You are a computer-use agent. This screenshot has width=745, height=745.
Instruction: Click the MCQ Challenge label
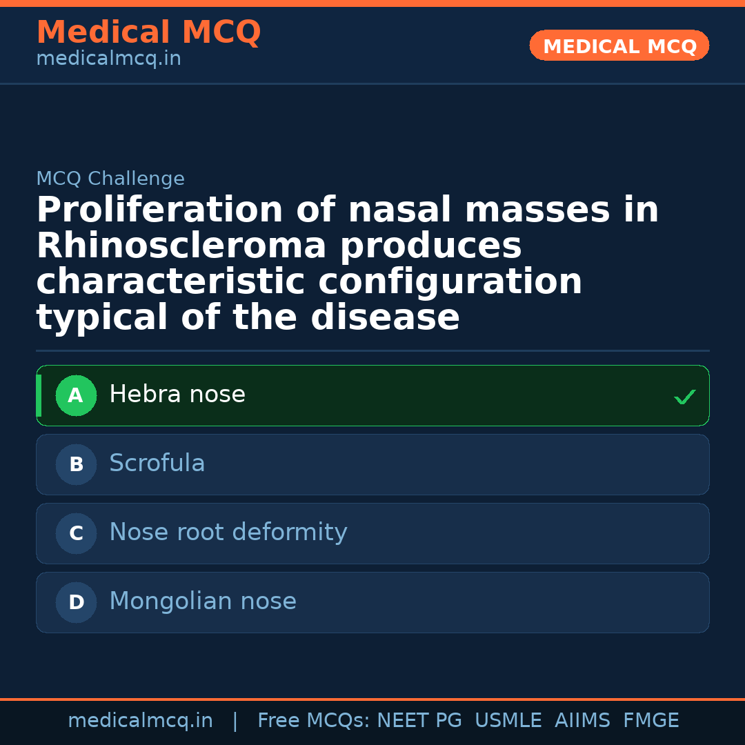point(110,179)
